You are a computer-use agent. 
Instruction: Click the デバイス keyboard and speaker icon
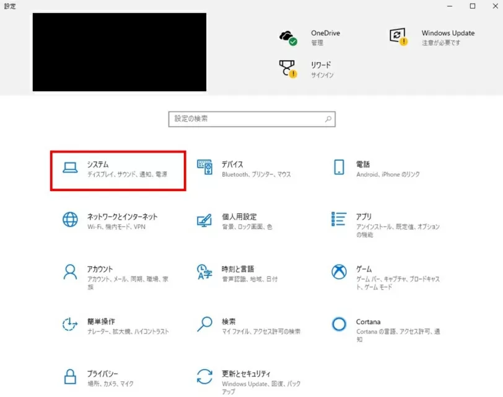(204, 167)
